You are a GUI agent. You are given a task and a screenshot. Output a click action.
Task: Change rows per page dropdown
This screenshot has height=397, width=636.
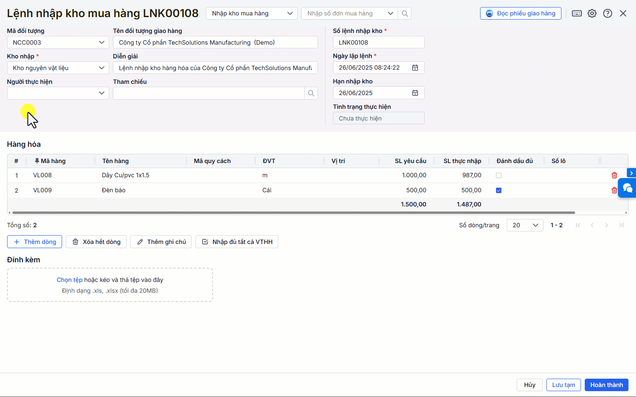pyautogui.click(x=525, y=225)
